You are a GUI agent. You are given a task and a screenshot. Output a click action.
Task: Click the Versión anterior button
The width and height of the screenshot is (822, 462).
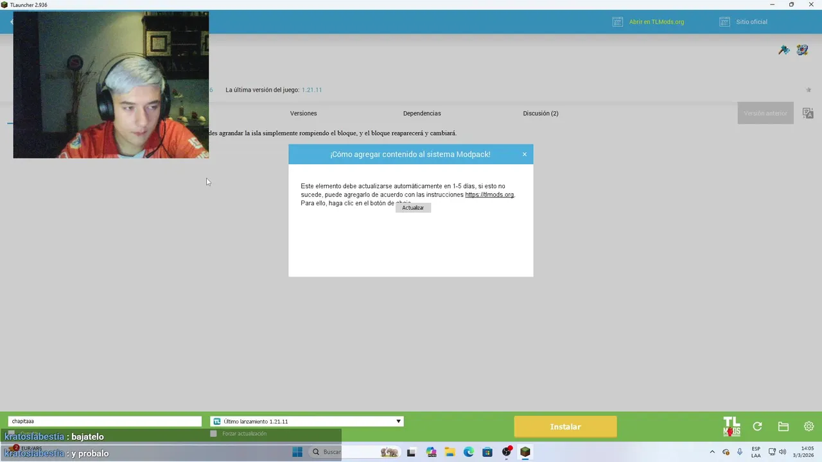coord(765,114)
